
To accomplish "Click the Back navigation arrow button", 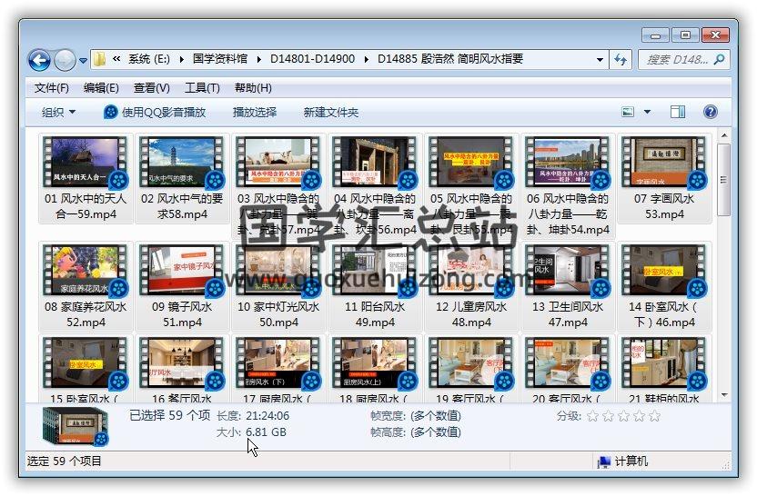I will pyautogui.click(x=39, y=60).
